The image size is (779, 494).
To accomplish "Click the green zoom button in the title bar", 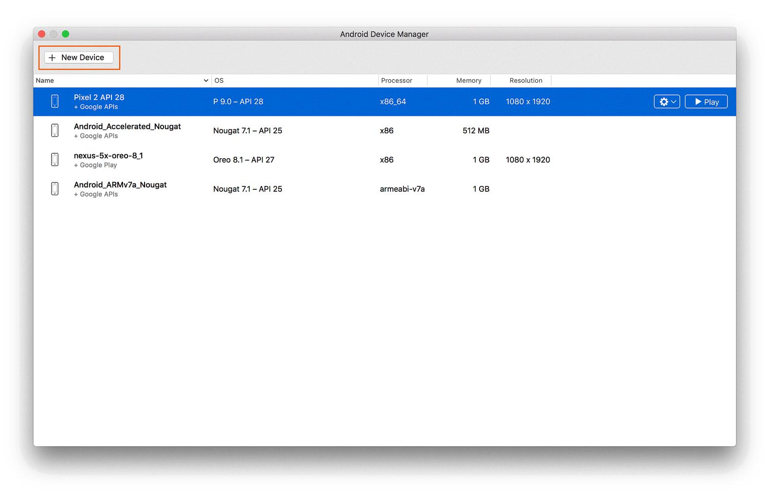I will [x=65, y=34].
